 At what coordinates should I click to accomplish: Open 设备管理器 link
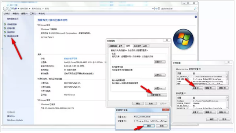click(x=12, y=24)
